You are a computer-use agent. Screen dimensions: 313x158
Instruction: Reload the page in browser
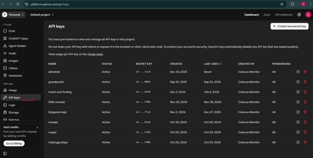[x=18, y=4]
